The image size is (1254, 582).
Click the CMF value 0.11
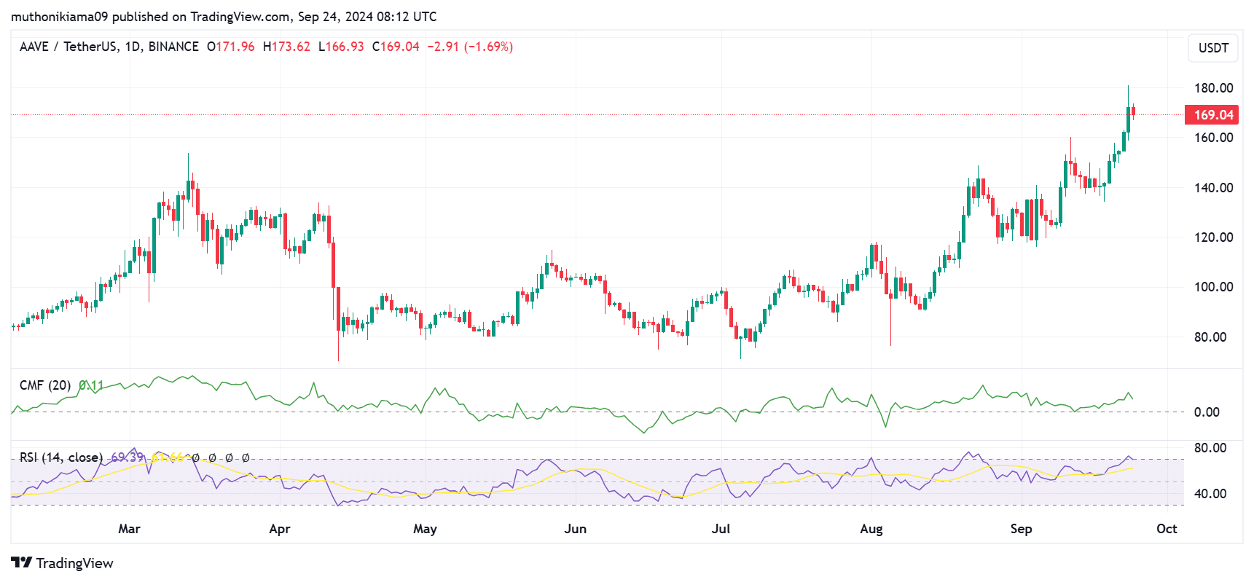pos(91,385)
